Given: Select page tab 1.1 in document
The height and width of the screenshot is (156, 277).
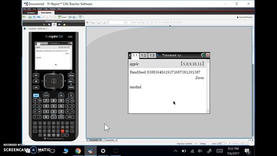Looking at the screenshot, I should pos(135,55).
